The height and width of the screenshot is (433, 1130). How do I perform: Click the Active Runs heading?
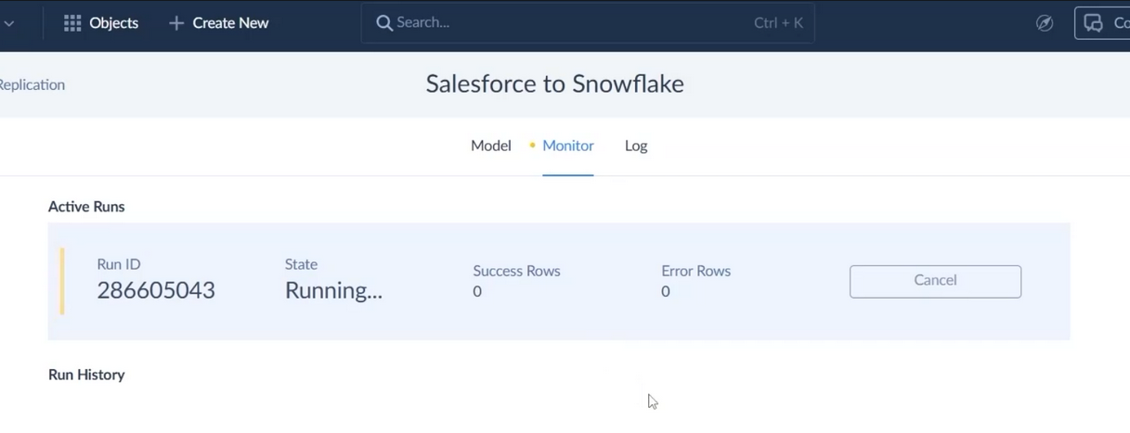86,207
